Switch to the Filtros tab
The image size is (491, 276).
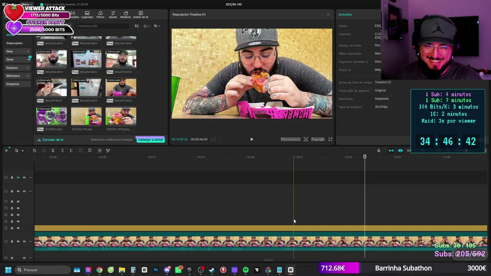[x=101, y=15]
